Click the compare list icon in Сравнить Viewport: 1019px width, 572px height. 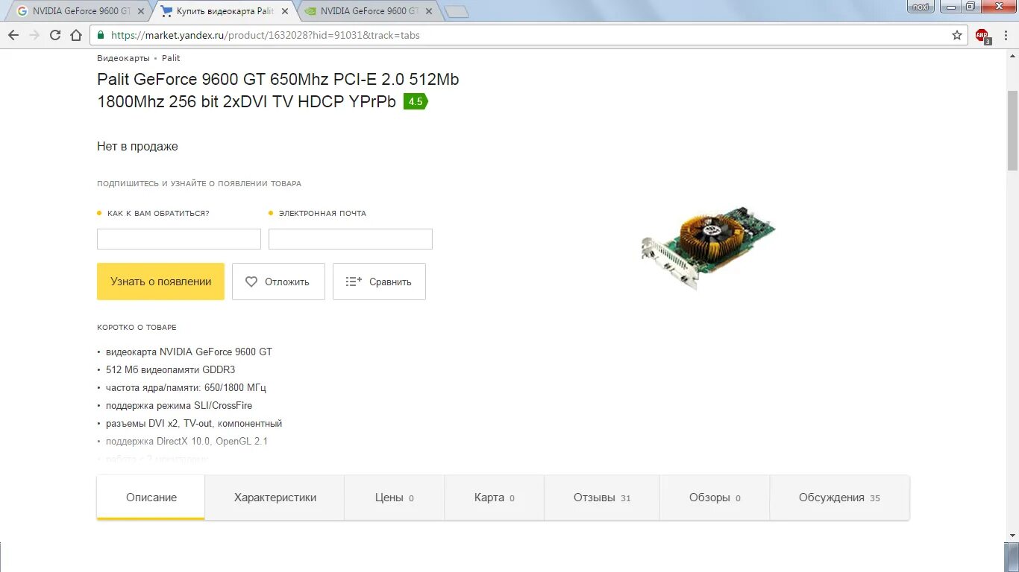[x=354, y=282]
